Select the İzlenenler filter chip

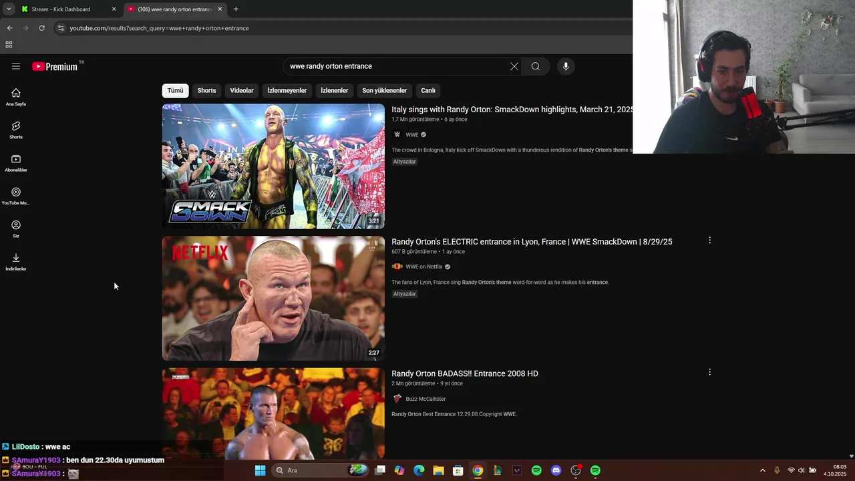[x=334, y=90]
